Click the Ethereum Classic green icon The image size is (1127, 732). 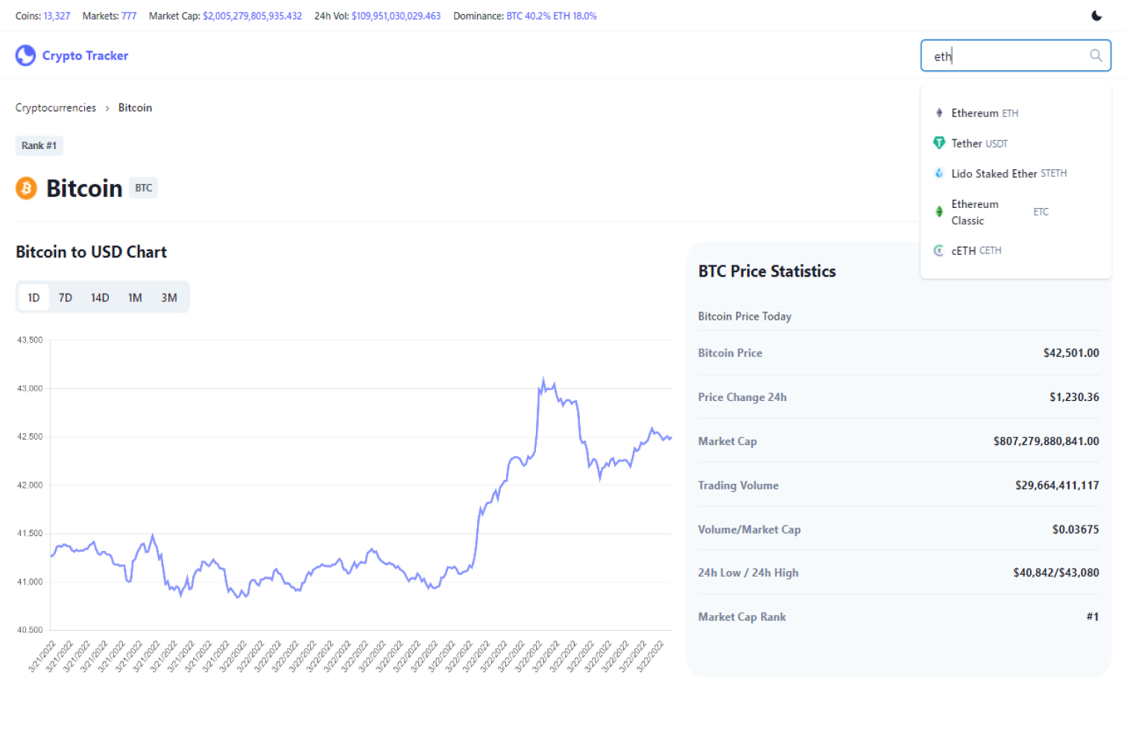coord(939,212)
